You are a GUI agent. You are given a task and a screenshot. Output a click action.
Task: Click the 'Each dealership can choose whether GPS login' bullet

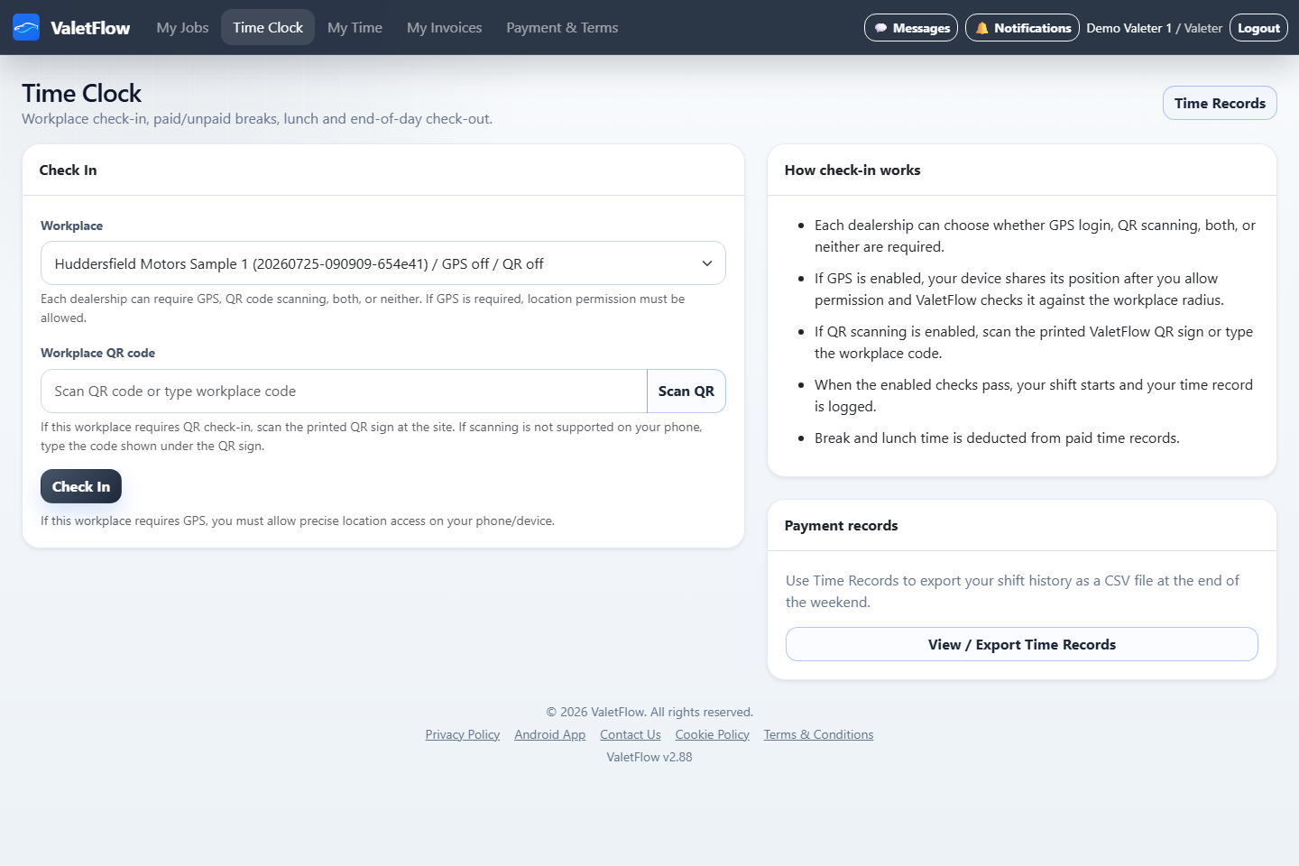tap(1035, 235)
